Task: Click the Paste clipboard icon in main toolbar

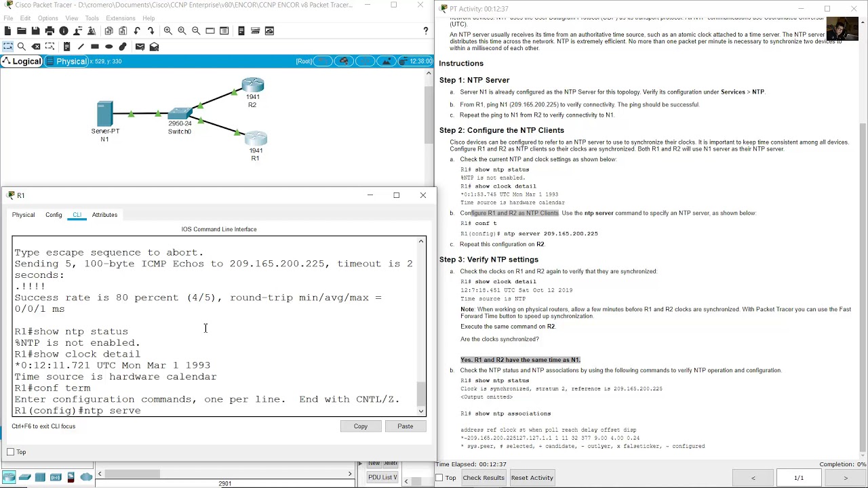Action: (123, 31)
